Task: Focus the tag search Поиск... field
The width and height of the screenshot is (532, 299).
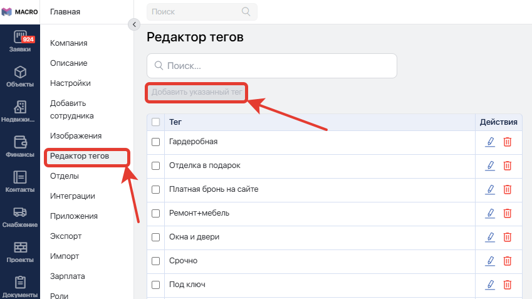Action: (272, 66)
